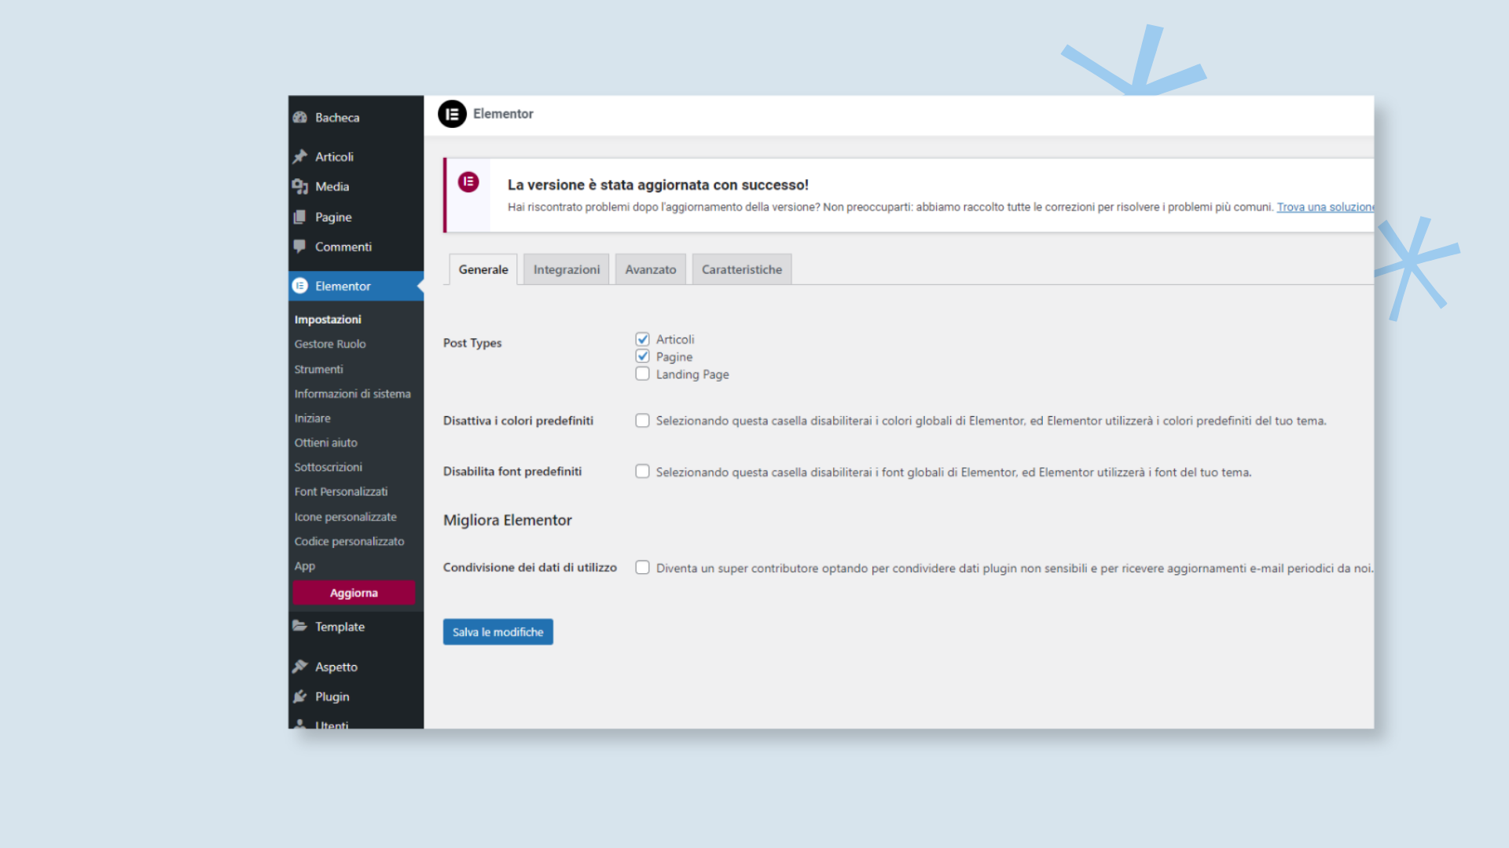Toggle the Landing Page checkbox on
This screenshot has height=848, width=1509.
643,373
